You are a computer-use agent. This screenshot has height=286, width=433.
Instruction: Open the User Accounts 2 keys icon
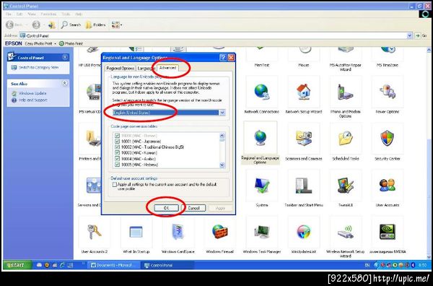coord(94,232)
